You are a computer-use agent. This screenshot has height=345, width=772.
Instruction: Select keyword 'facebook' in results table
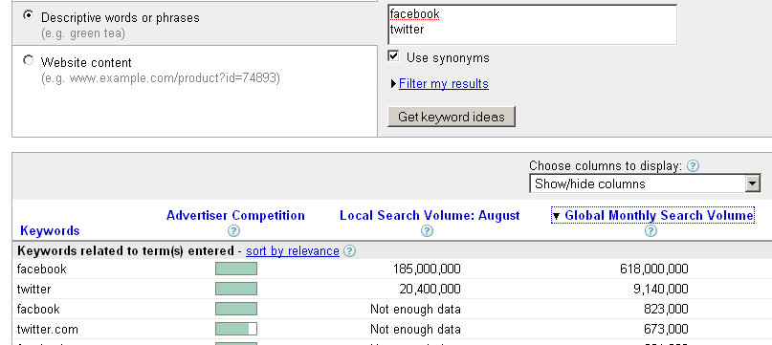tap(41, 270)
